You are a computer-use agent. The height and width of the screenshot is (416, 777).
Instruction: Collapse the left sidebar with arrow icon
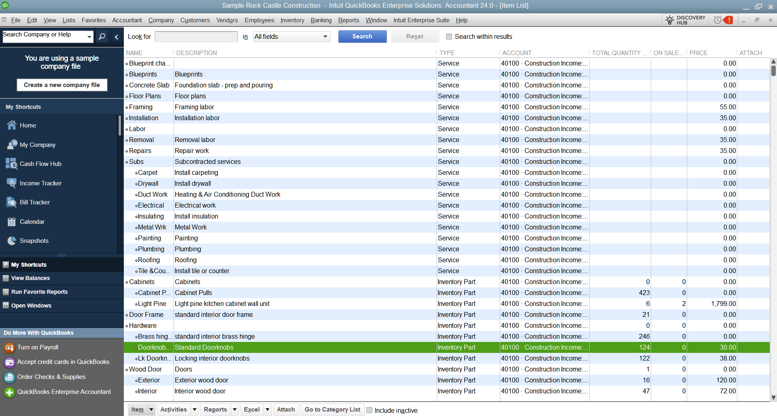(117, 37)
